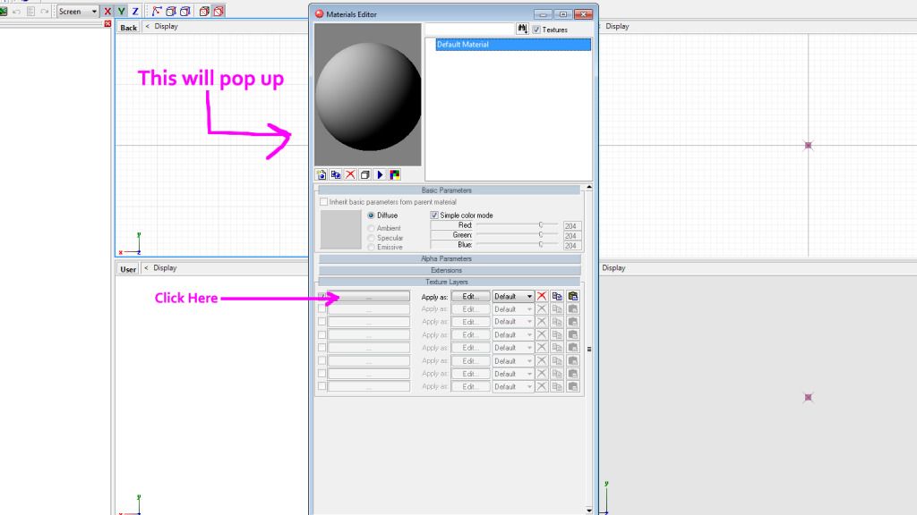Screen dimensions: 917x515
Task: Click the Red value field 204
Action: (570, 226)
